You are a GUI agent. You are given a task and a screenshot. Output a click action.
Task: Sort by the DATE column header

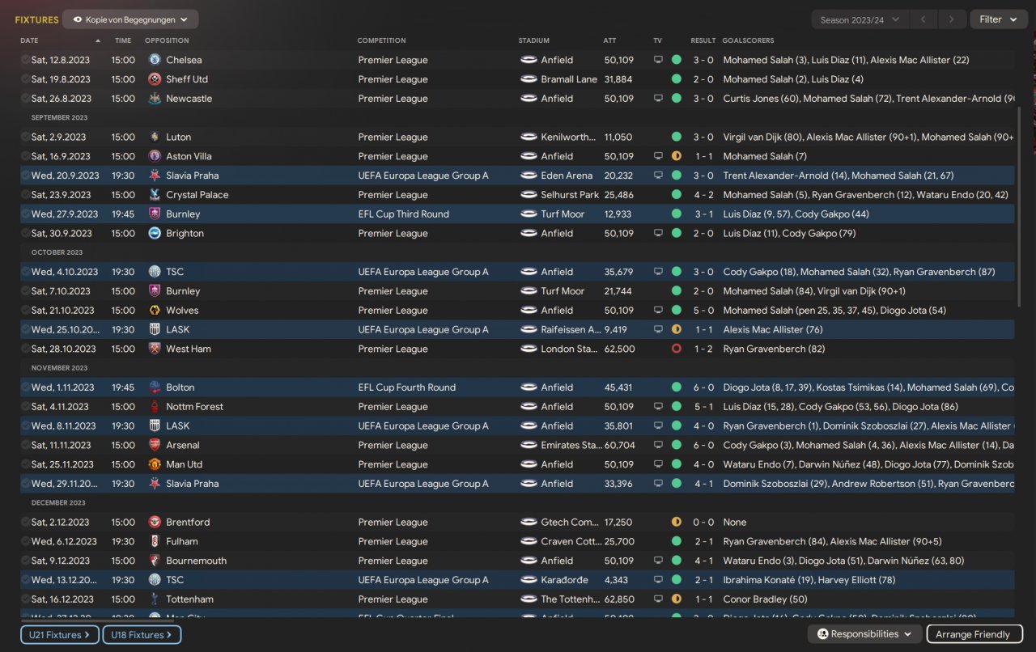[x=29, y=40]
